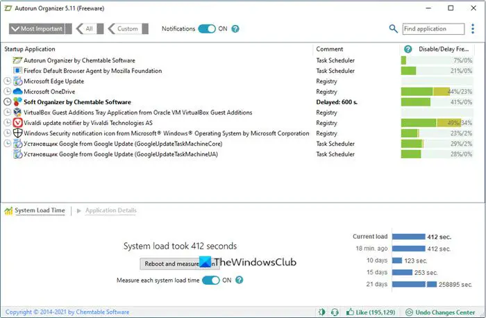Screen dimensions: 486x318
Task: Click the theme contrast icon in status bar
Action: [321, 312]
